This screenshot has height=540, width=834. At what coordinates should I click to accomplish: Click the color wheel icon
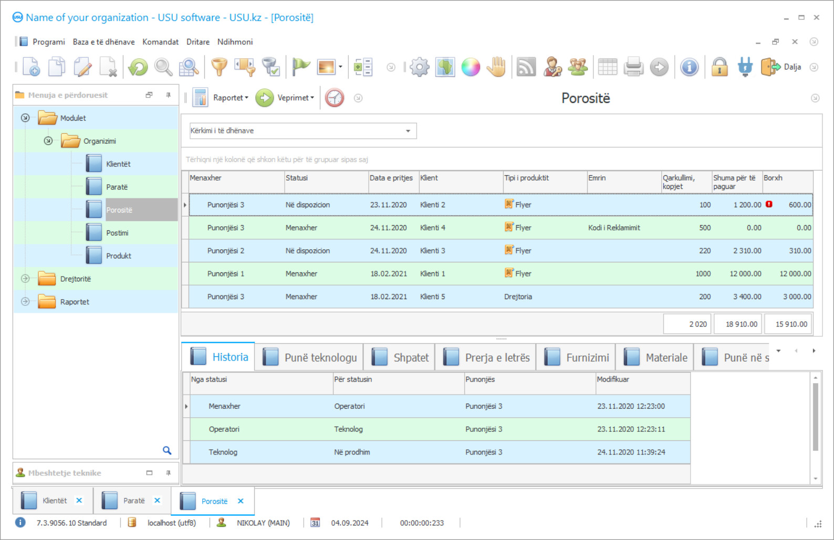(x=471, y=67)
